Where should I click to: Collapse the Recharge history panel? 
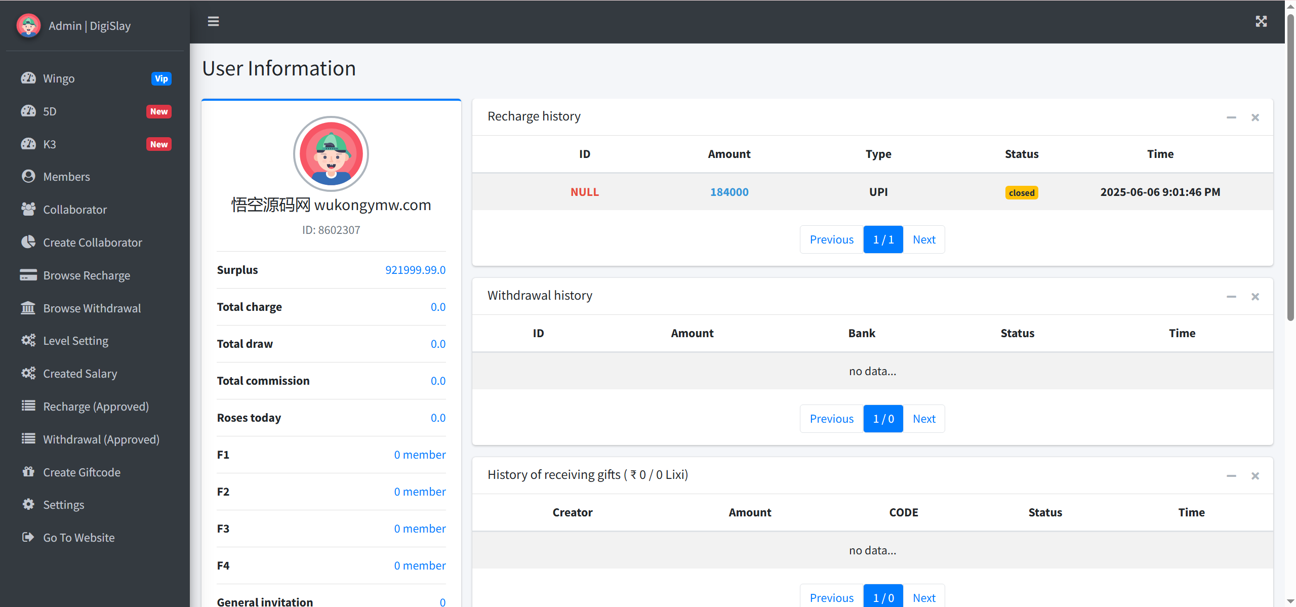1231,117
